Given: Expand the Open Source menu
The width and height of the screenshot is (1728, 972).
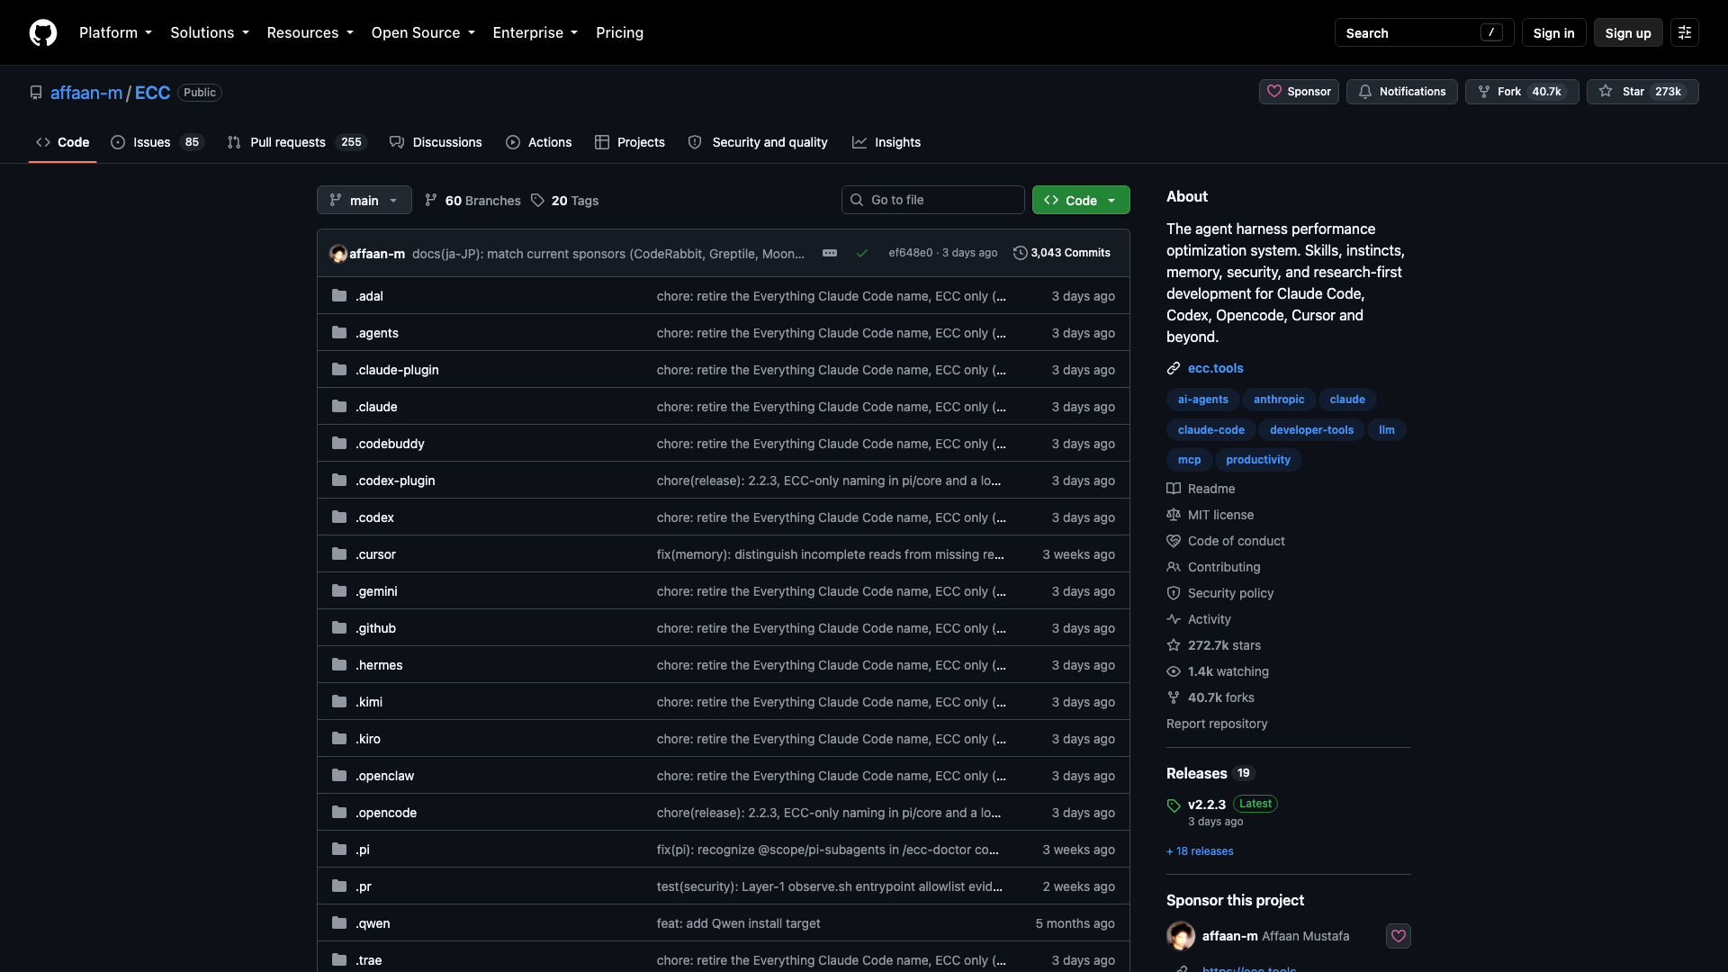Looking at the screenshot, I should 423,32.
